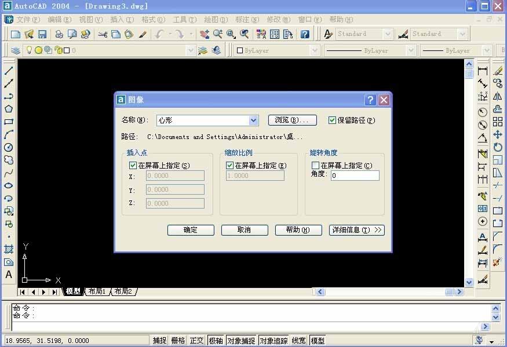Select the Revision Cloud tool

coord(9,160)
